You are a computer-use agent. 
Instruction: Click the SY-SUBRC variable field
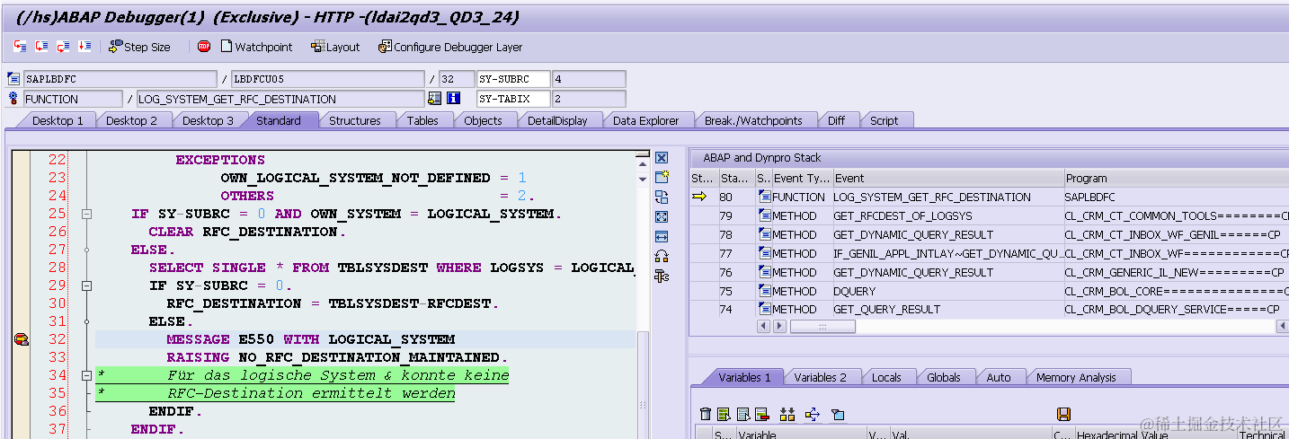(513, 79)
